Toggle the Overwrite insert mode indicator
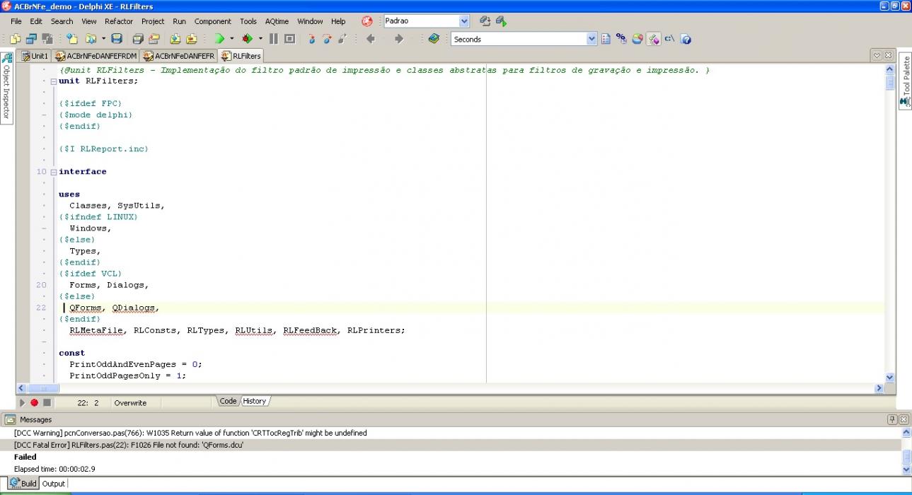 [x=130, y=402]
